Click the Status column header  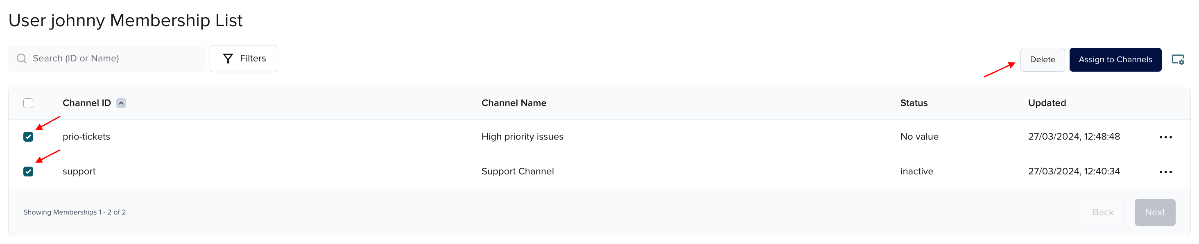[913, 103]
